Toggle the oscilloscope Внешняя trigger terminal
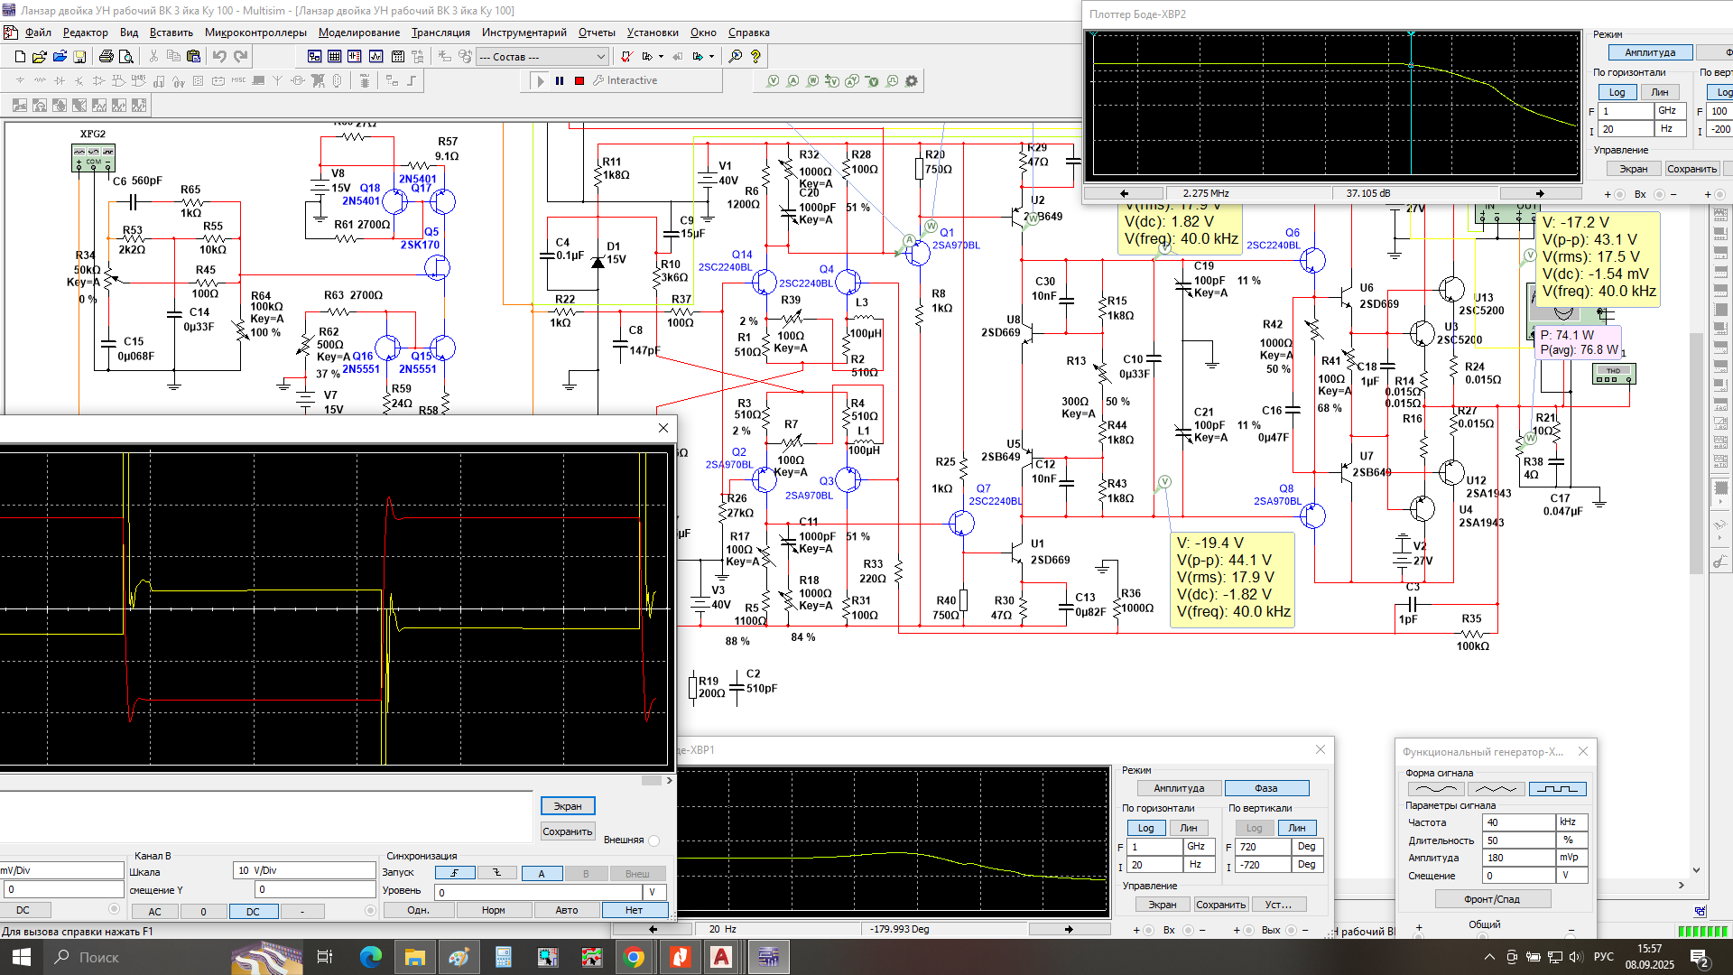1733x975 pixels. tap(654, 840)
